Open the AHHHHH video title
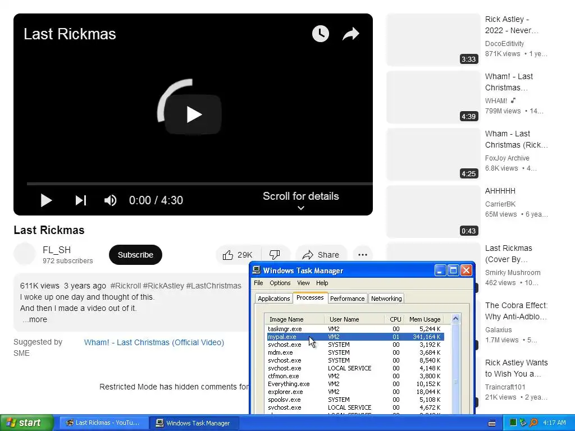The height and width of the screenshot is (431, 575). [500, 191]
